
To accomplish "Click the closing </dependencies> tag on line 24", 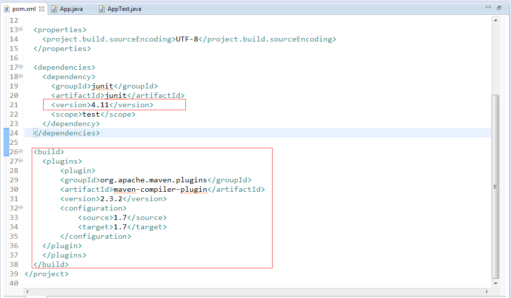I will [x=66, y=133].
